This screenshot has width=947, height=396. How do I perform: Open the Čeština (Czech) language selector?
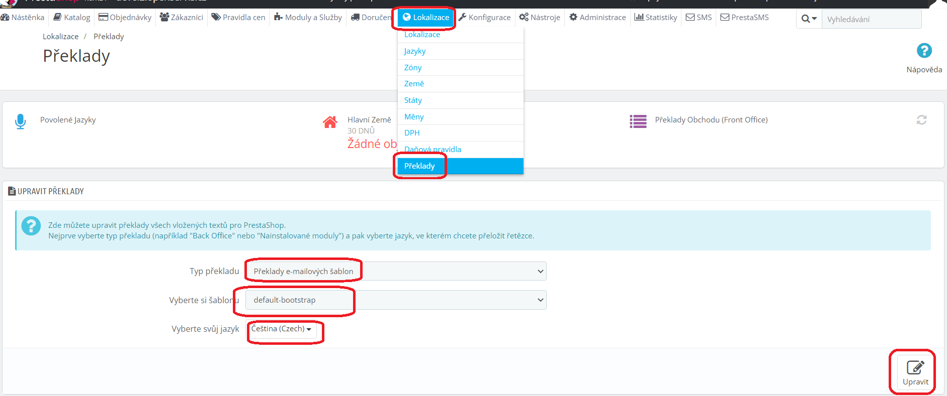[x=281, y=329]
